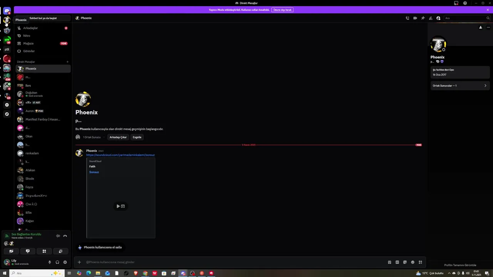Viewport: 493px width, 277px height.
Task: Start a voice call with Phoenix
Action: (x=407, y=18)
